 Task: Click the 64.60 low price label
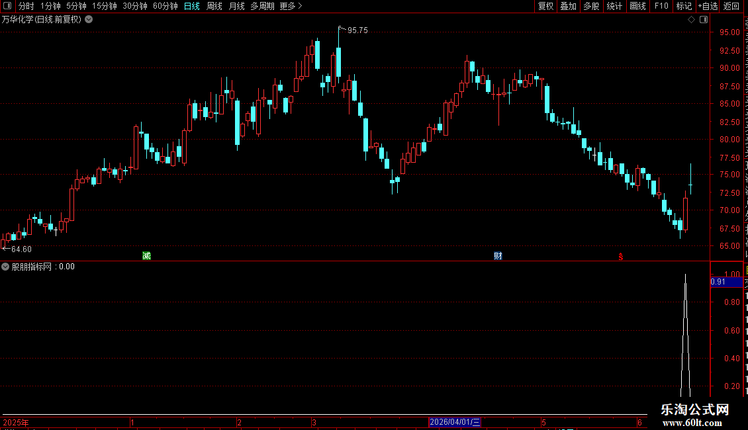point(21,249)
